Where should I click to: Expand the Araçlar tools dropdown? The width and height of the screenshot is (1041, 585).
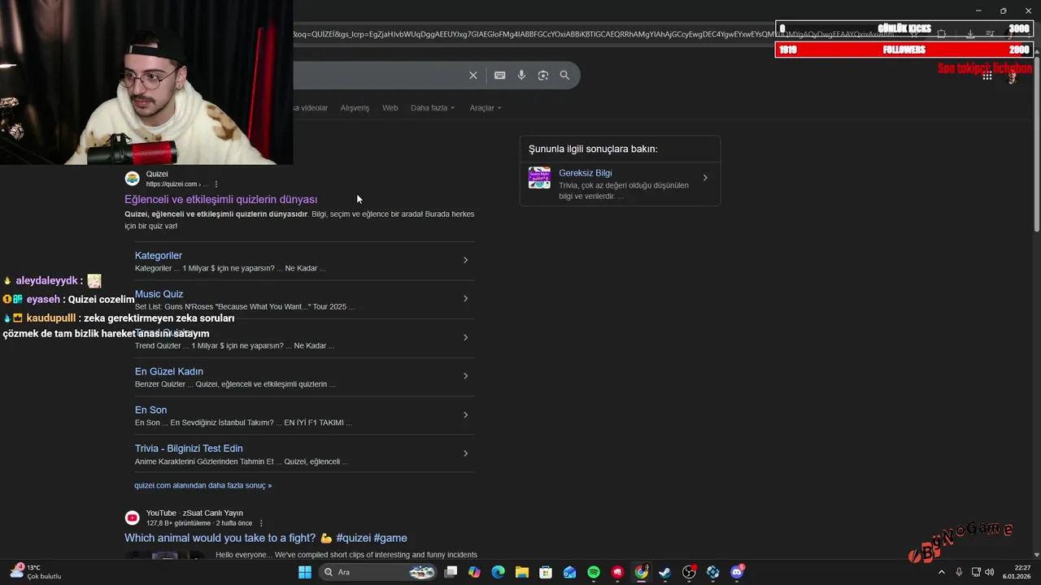(x=486, y=108)
